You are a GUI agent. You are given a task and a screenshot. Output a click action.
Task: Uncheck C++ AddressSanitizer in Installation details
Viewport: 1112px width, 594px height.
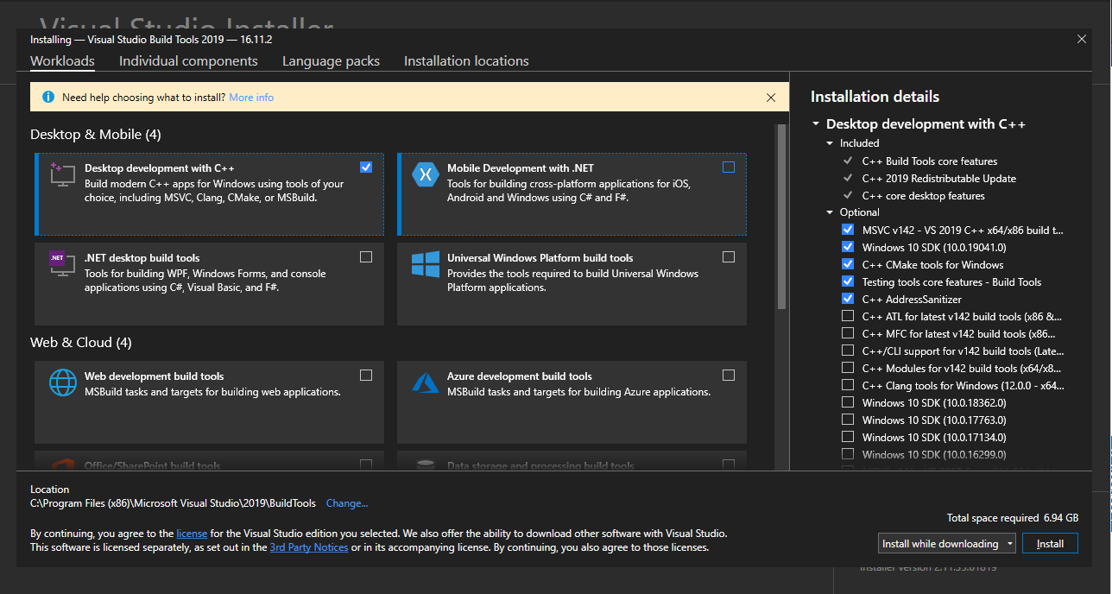pos(848,299)
